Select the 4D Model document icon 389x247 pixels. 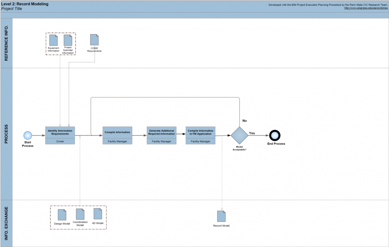(x=98, y=214)
